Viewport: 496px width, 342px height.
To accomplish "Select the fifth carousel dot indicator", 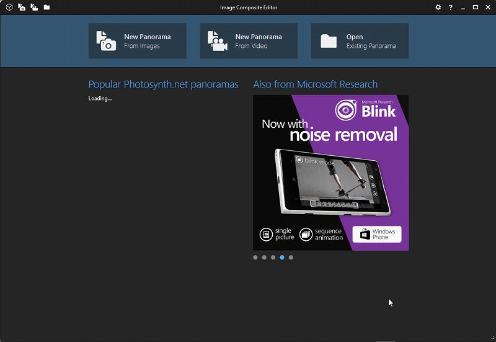I will pos(291,257).
